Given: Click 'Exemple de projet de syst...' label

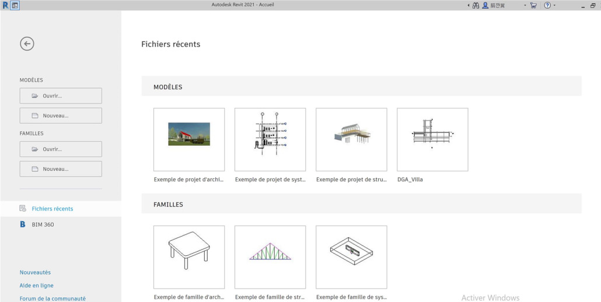Looking at the screenshot, I should click(x=270, y=180).
